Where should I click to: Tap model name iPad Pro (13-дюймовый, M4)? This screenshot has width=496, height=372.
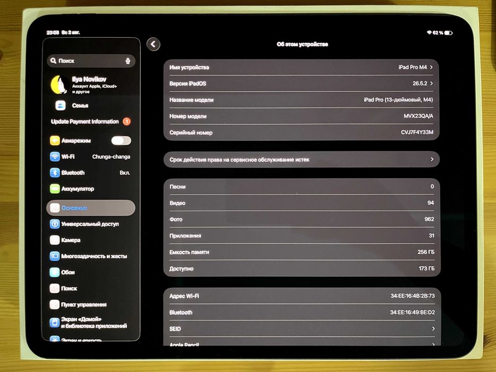click(398, 100)
